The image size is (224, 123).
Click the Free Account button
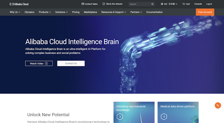pos(205,12)
